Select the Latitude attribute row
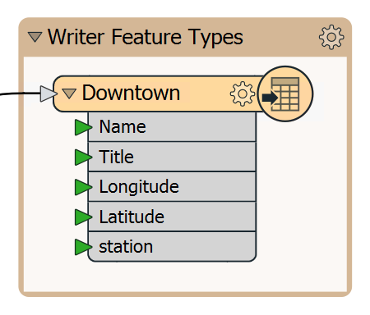This screenshot has width=370, height=315. coord(172,217)
